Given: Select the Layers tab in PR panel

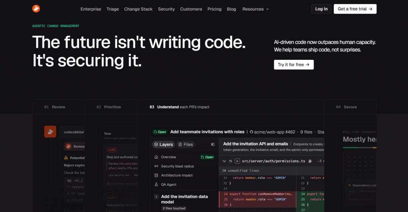Looking at the screenshot, I should [x=163, y=144].
